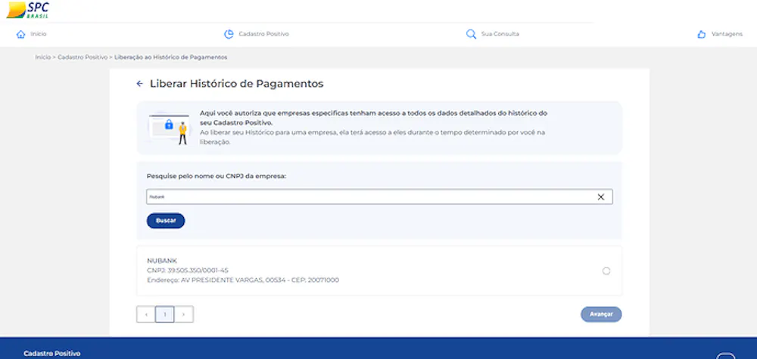Click the Cadastro Positivo breadcrumb link
The height and width of the screenshot is (359, 757).
pos(83,57)
